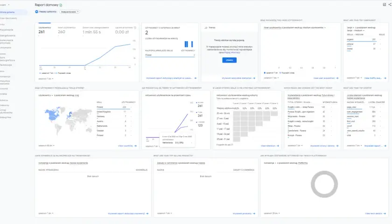Click arrow beside Wyświetl wszystkie statystyki

coord(254,78)
